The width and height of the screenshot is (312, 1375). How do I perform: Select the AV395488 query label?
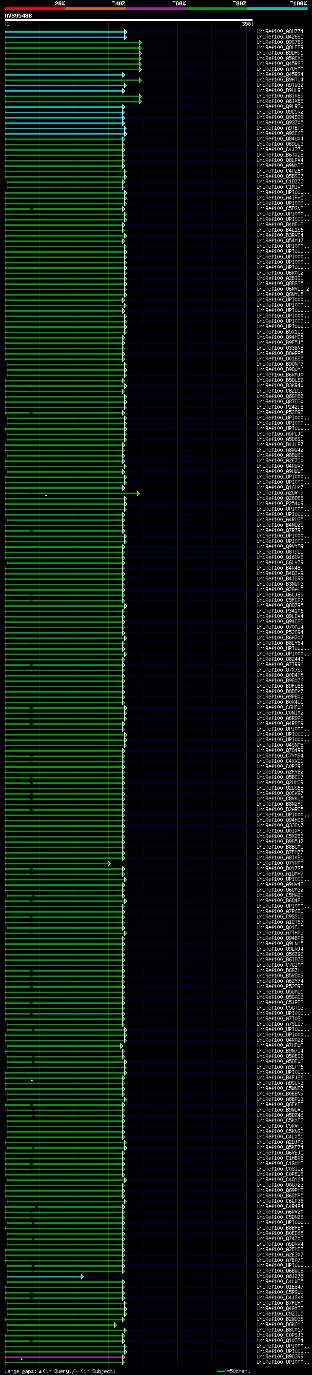[x=18, y=16]
